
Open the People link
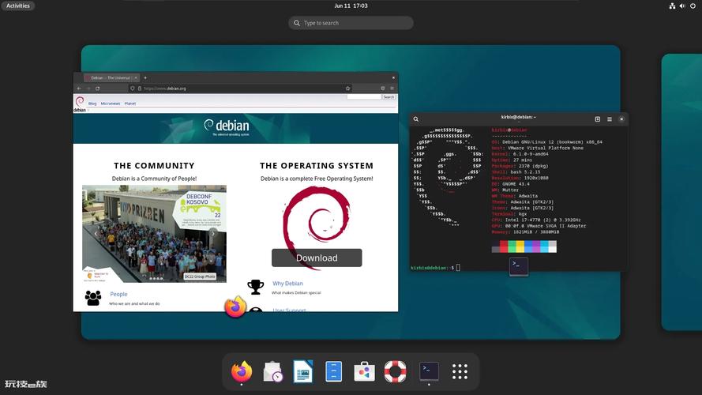(x=118, y=294)
